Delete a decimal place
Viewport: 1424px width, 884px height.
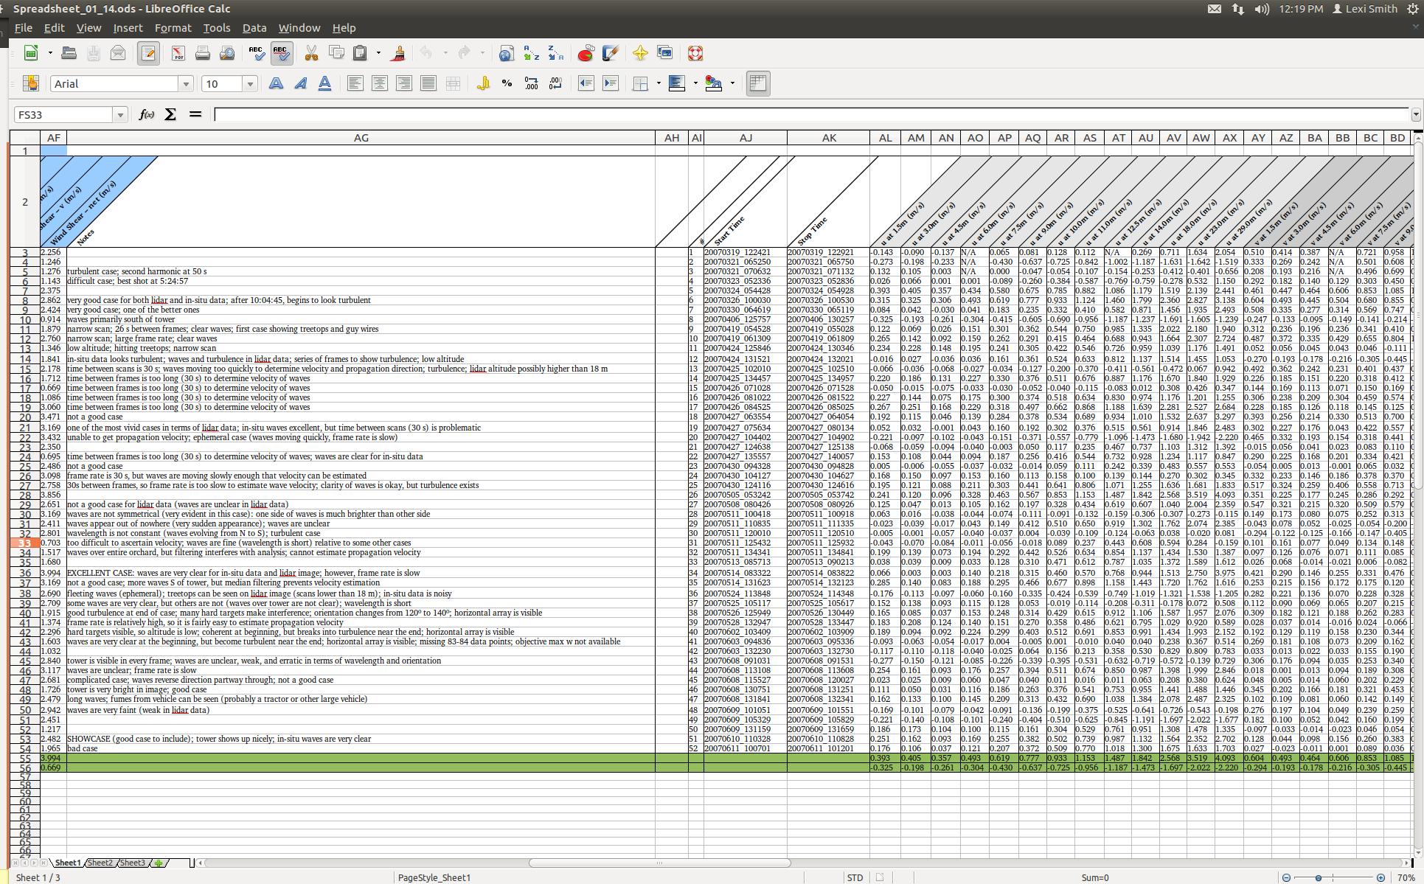click(555, 83)
